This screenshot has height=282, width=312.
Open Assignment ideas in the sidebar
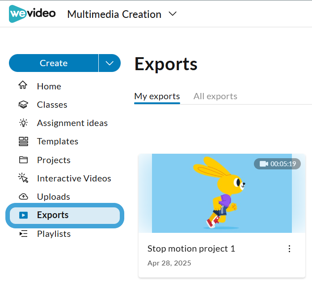72,123
